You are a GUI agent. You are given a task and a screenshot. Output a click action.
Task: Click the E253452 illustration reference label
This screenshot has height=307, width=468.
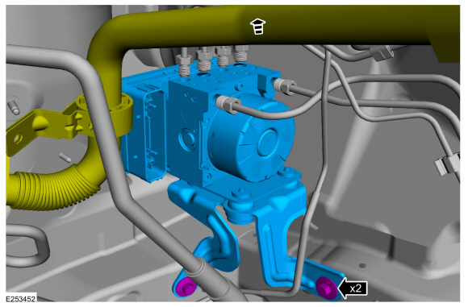tap(21, 299)
